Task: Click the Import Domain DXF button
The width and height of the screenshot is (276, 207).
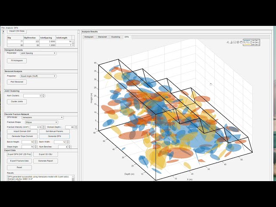Action: [22, 131]
